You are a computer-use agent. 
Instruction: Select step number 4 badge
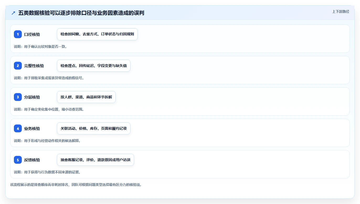tap(18, 128)
